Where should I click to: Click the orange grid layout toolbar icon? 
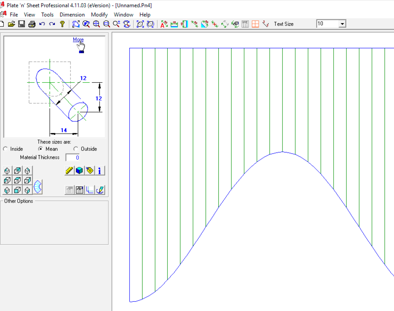(255, 24)
